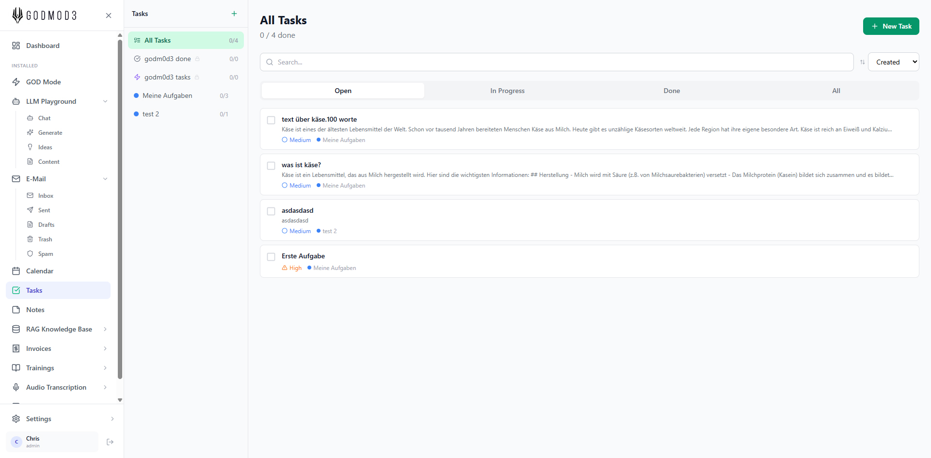Switch to the In Progress tab
This screenshot has height=458, width=931.
tap(507, 91)
